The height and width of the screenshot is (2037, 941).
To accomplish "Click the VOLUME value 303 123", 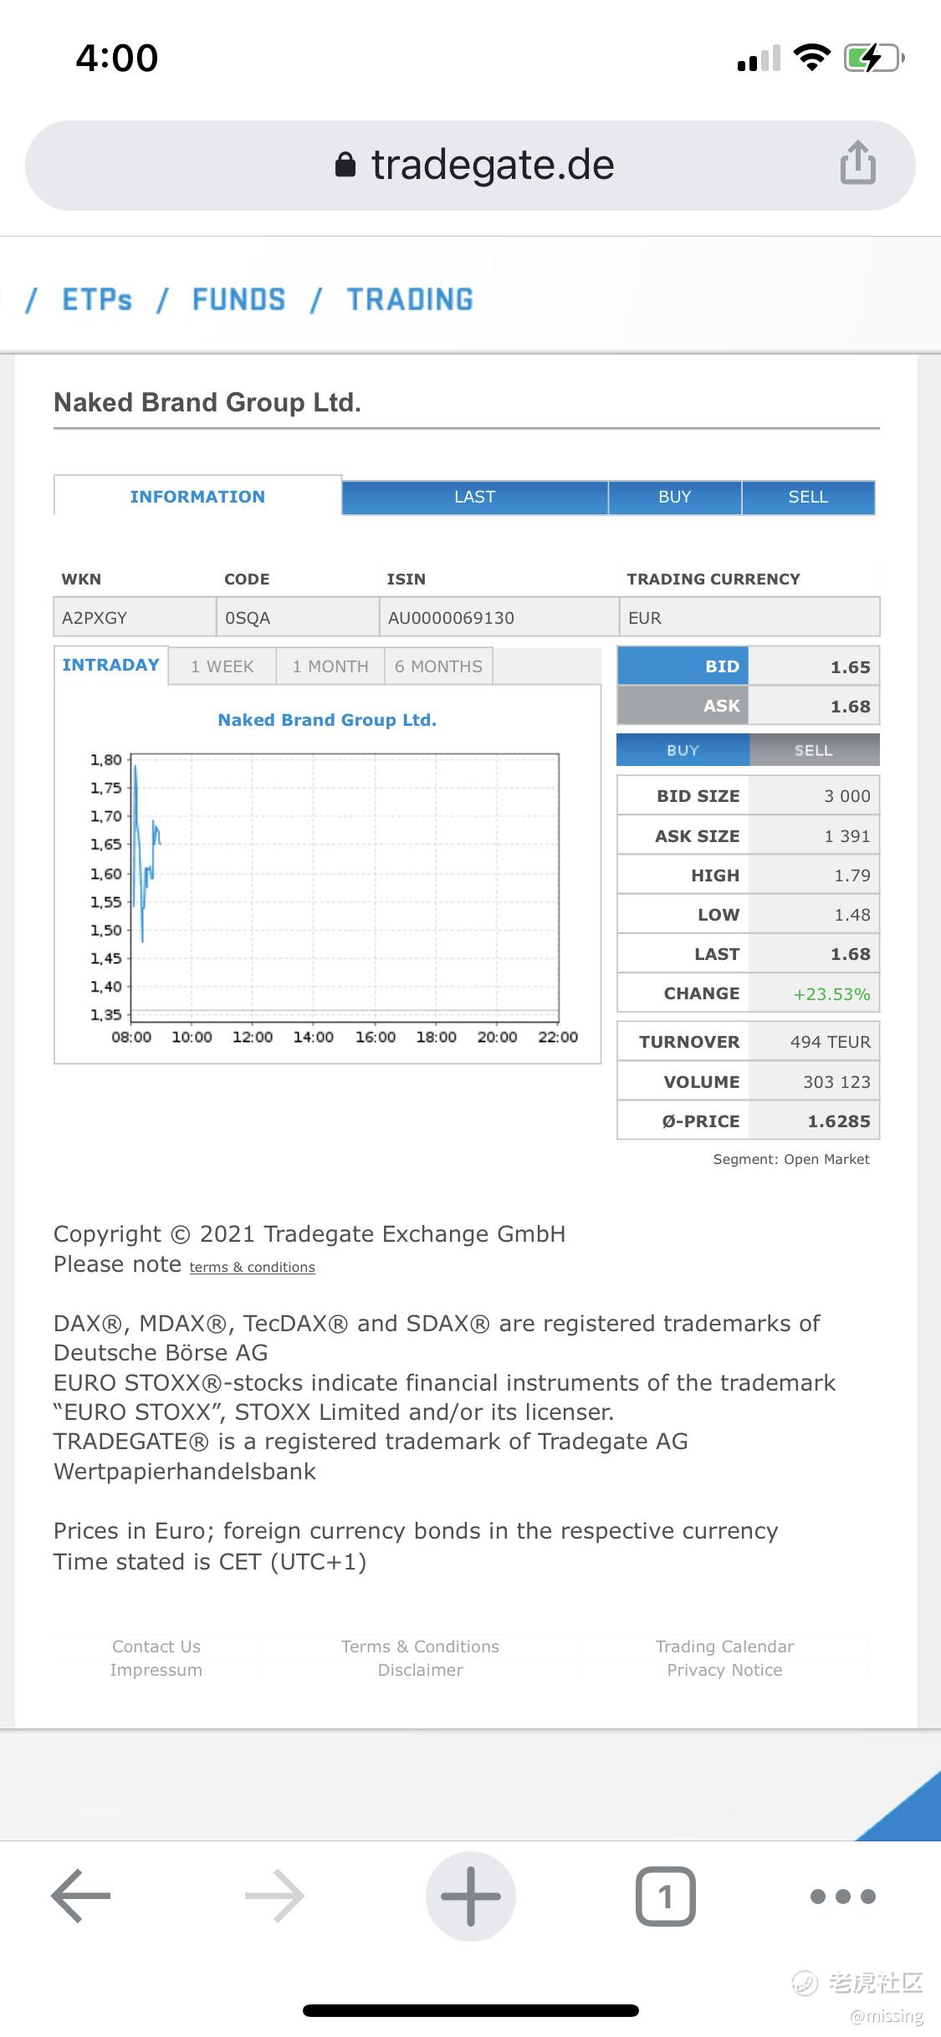I will [836, 1082].
